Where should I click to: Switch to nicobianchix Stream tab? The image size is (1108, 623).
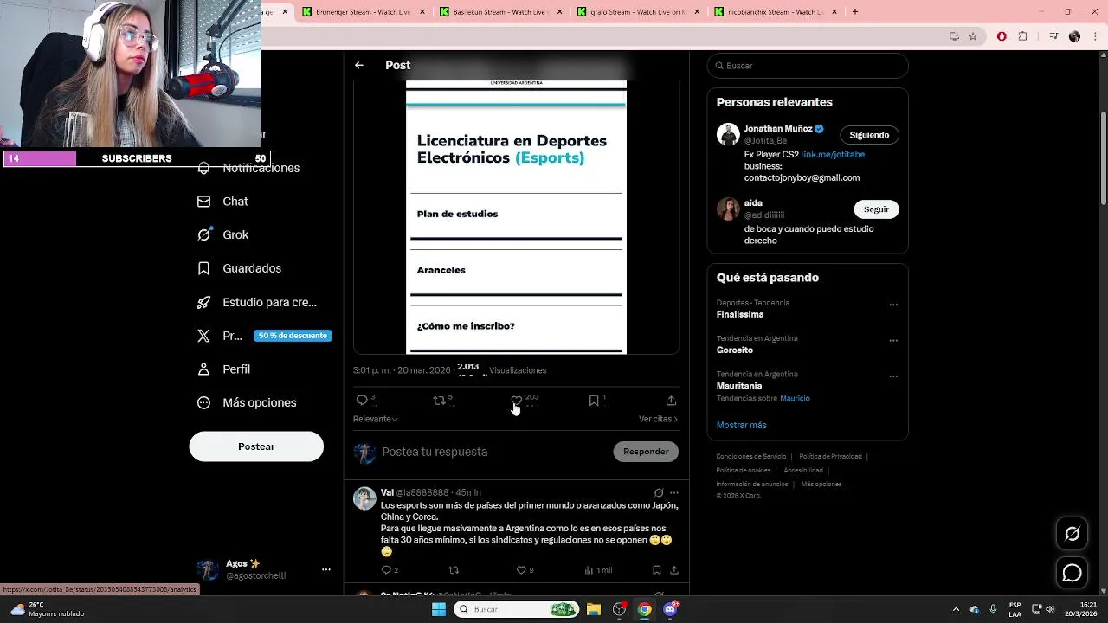click(x=776, y=12)
